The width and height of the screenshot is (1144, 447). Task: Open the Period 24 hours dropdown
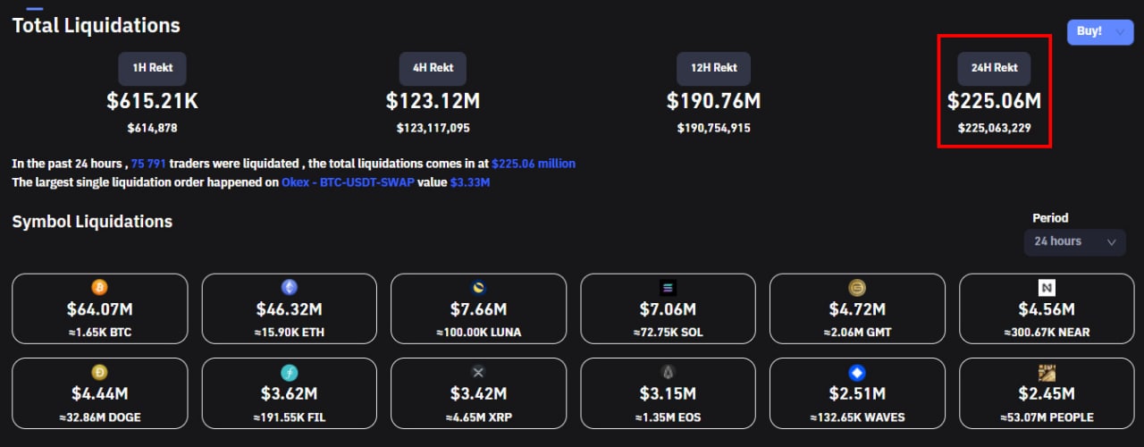tap(1074, 241)
